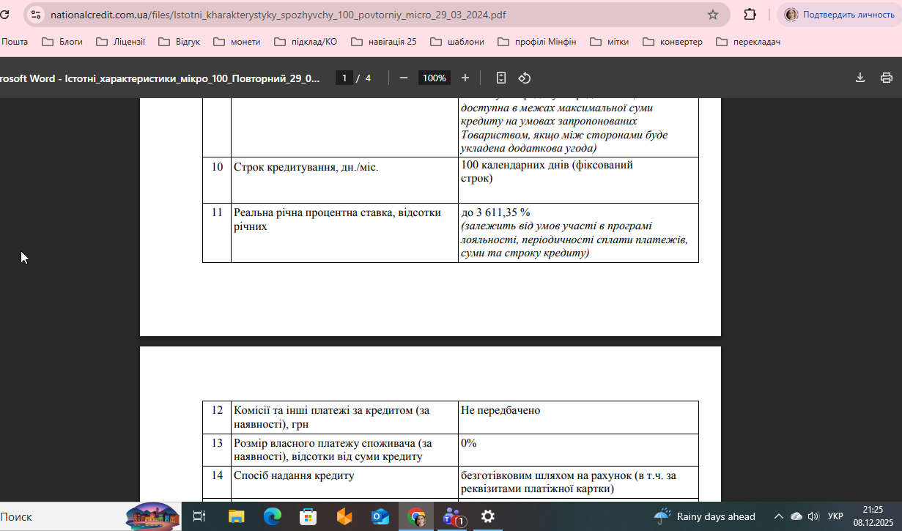The height and width of the screenshot is (531, 902).
Task: Open Task View on the taskbar
Action: click(x=199, y=516)
